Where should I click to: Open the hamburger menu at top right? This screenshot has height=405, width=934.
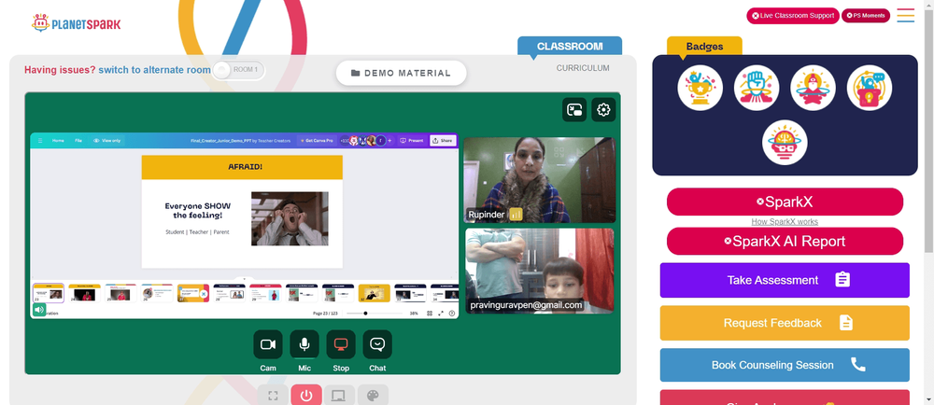tap(905, 16)
